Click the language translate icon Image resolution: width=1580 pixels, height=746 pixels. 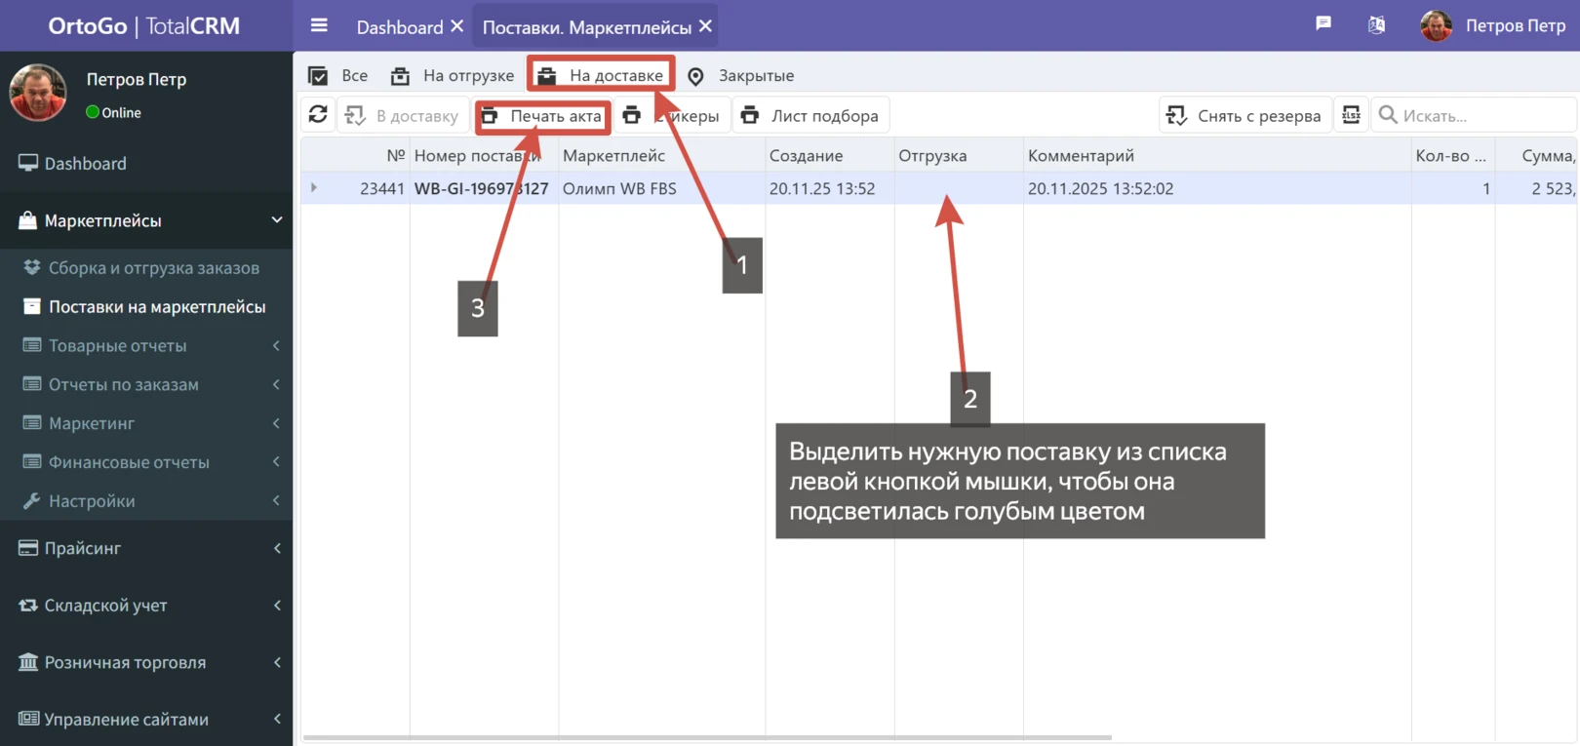point(1376,25)
